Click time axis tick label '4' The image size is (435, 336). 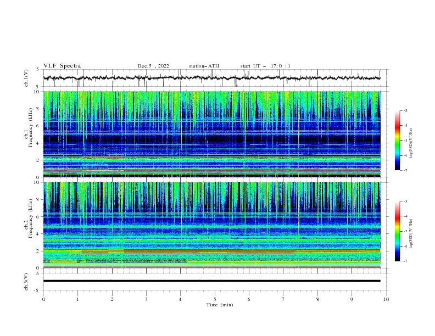[x=181, y=299]
